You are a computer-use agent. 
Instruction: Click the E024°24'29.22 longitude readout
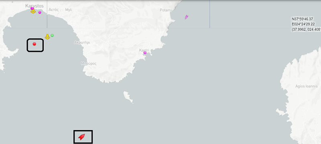point(303,24)
